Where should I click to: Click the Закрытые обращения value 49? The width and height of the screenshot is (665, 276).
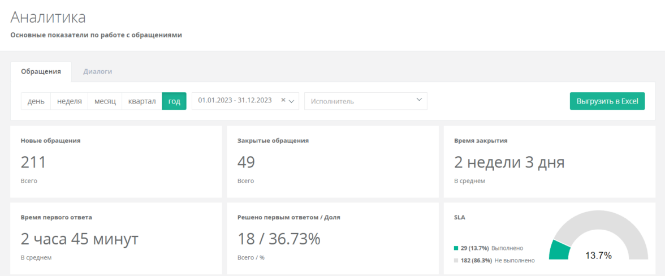coord(246,163)
